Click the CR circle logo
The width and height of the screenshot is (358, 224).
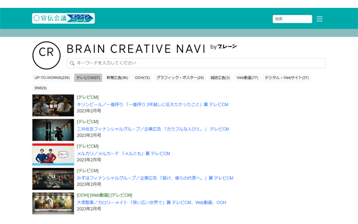pos(46,55)
